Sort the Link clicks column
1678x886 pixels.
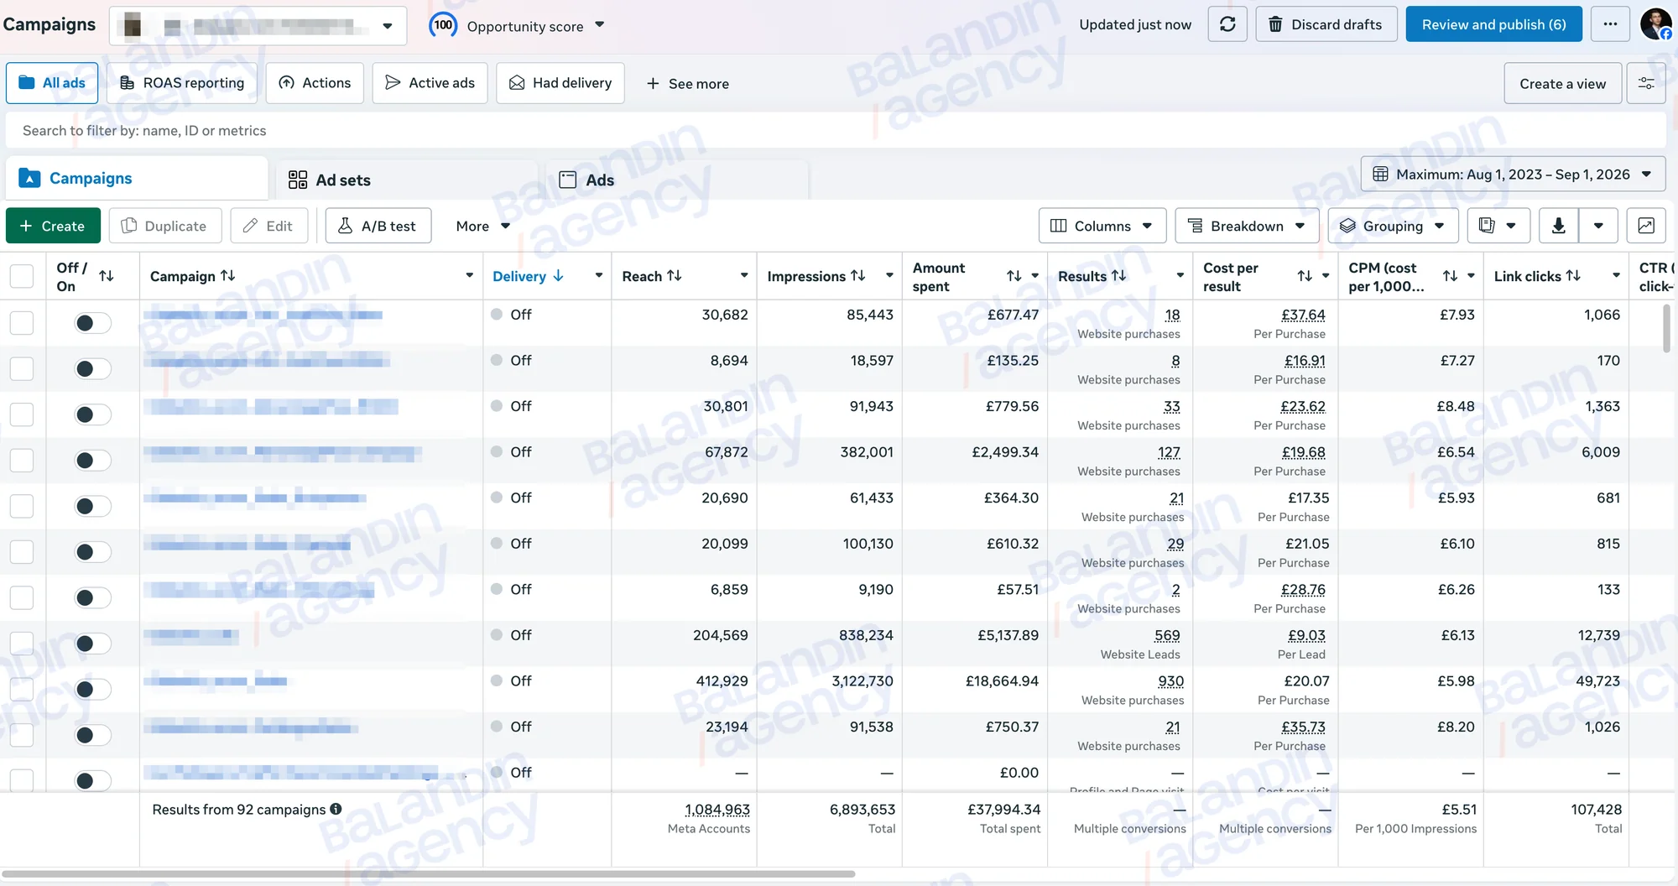coord(1573,276)
